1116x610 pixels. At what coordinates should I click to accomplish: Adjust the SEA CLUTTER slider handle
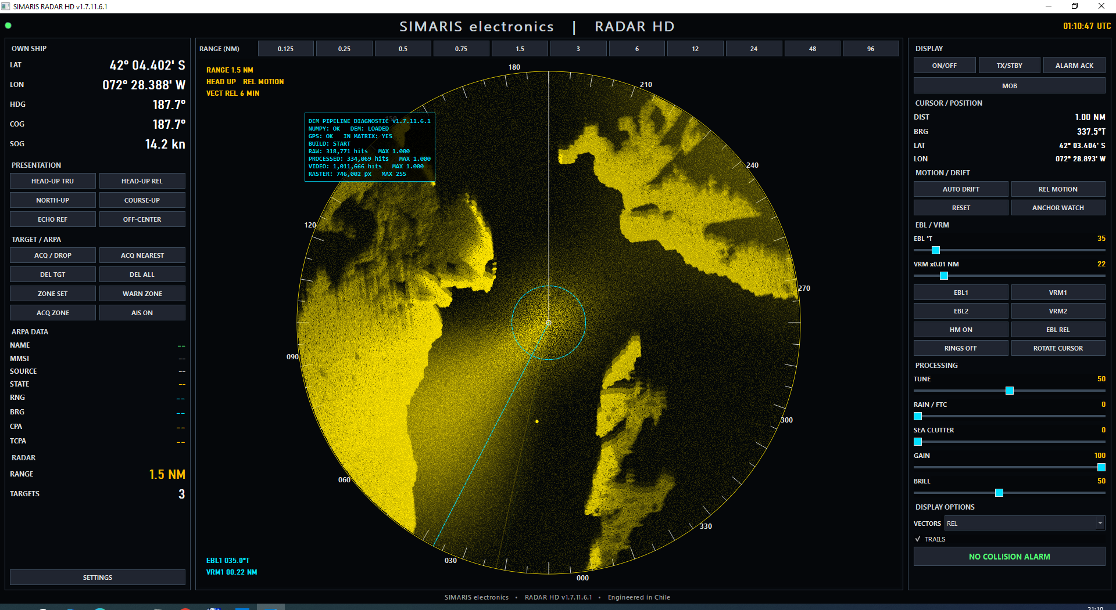918,442
